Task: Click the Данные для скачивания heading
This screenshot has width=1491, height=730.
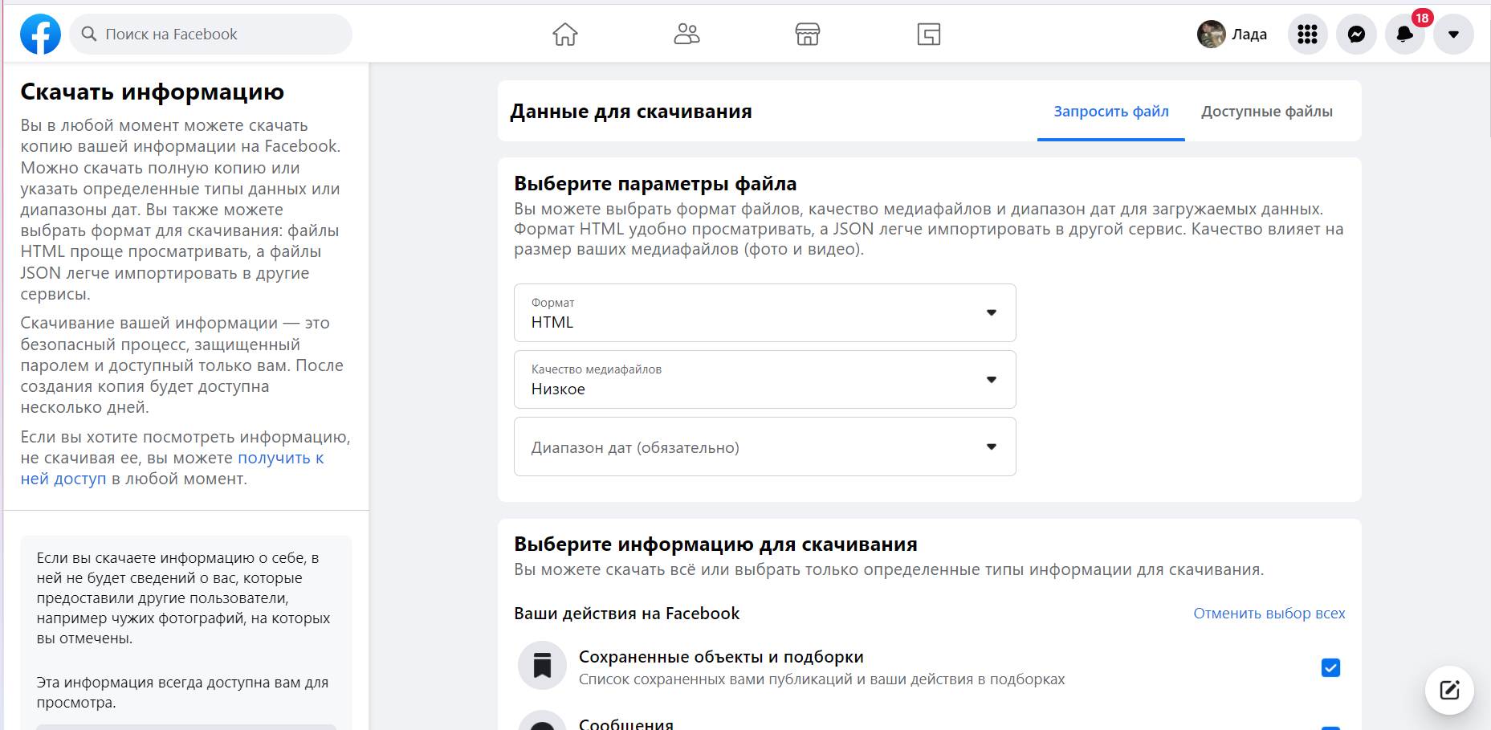Action: tap(631, 112)
